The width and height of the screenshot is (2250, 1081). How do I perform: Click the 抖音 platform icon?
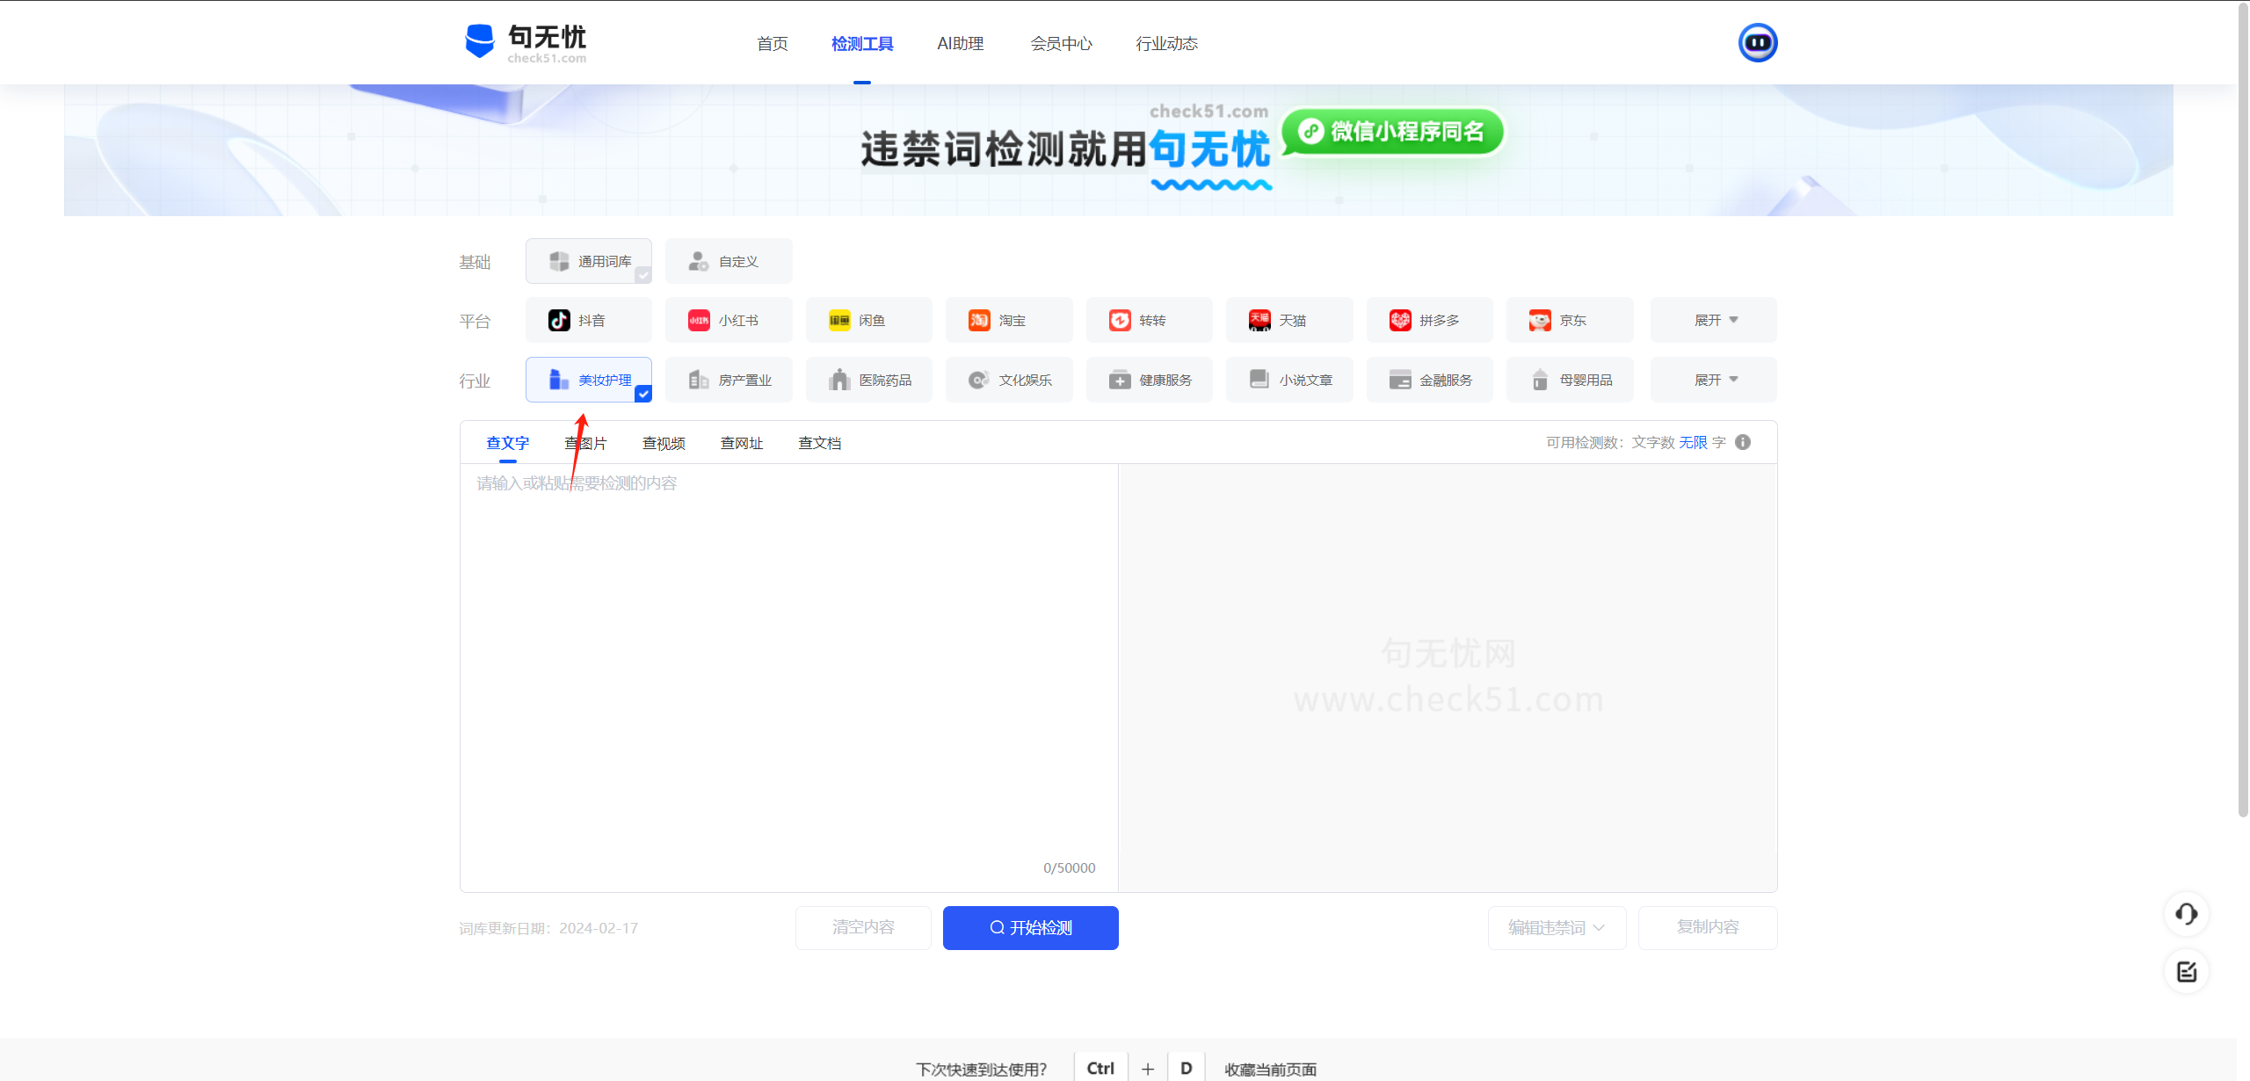coord(559,320)
